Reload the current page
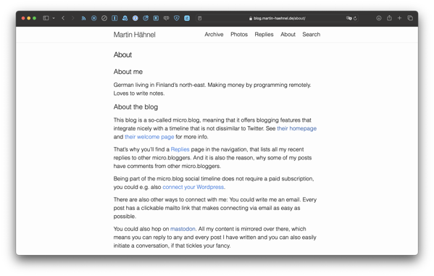Screen dimensions: 434x276 [355, 18]
